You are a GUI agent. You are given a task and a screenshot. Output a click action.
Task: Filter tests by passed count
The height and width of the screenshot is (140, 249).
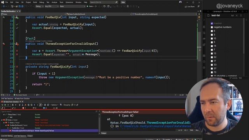click(14, 108)
